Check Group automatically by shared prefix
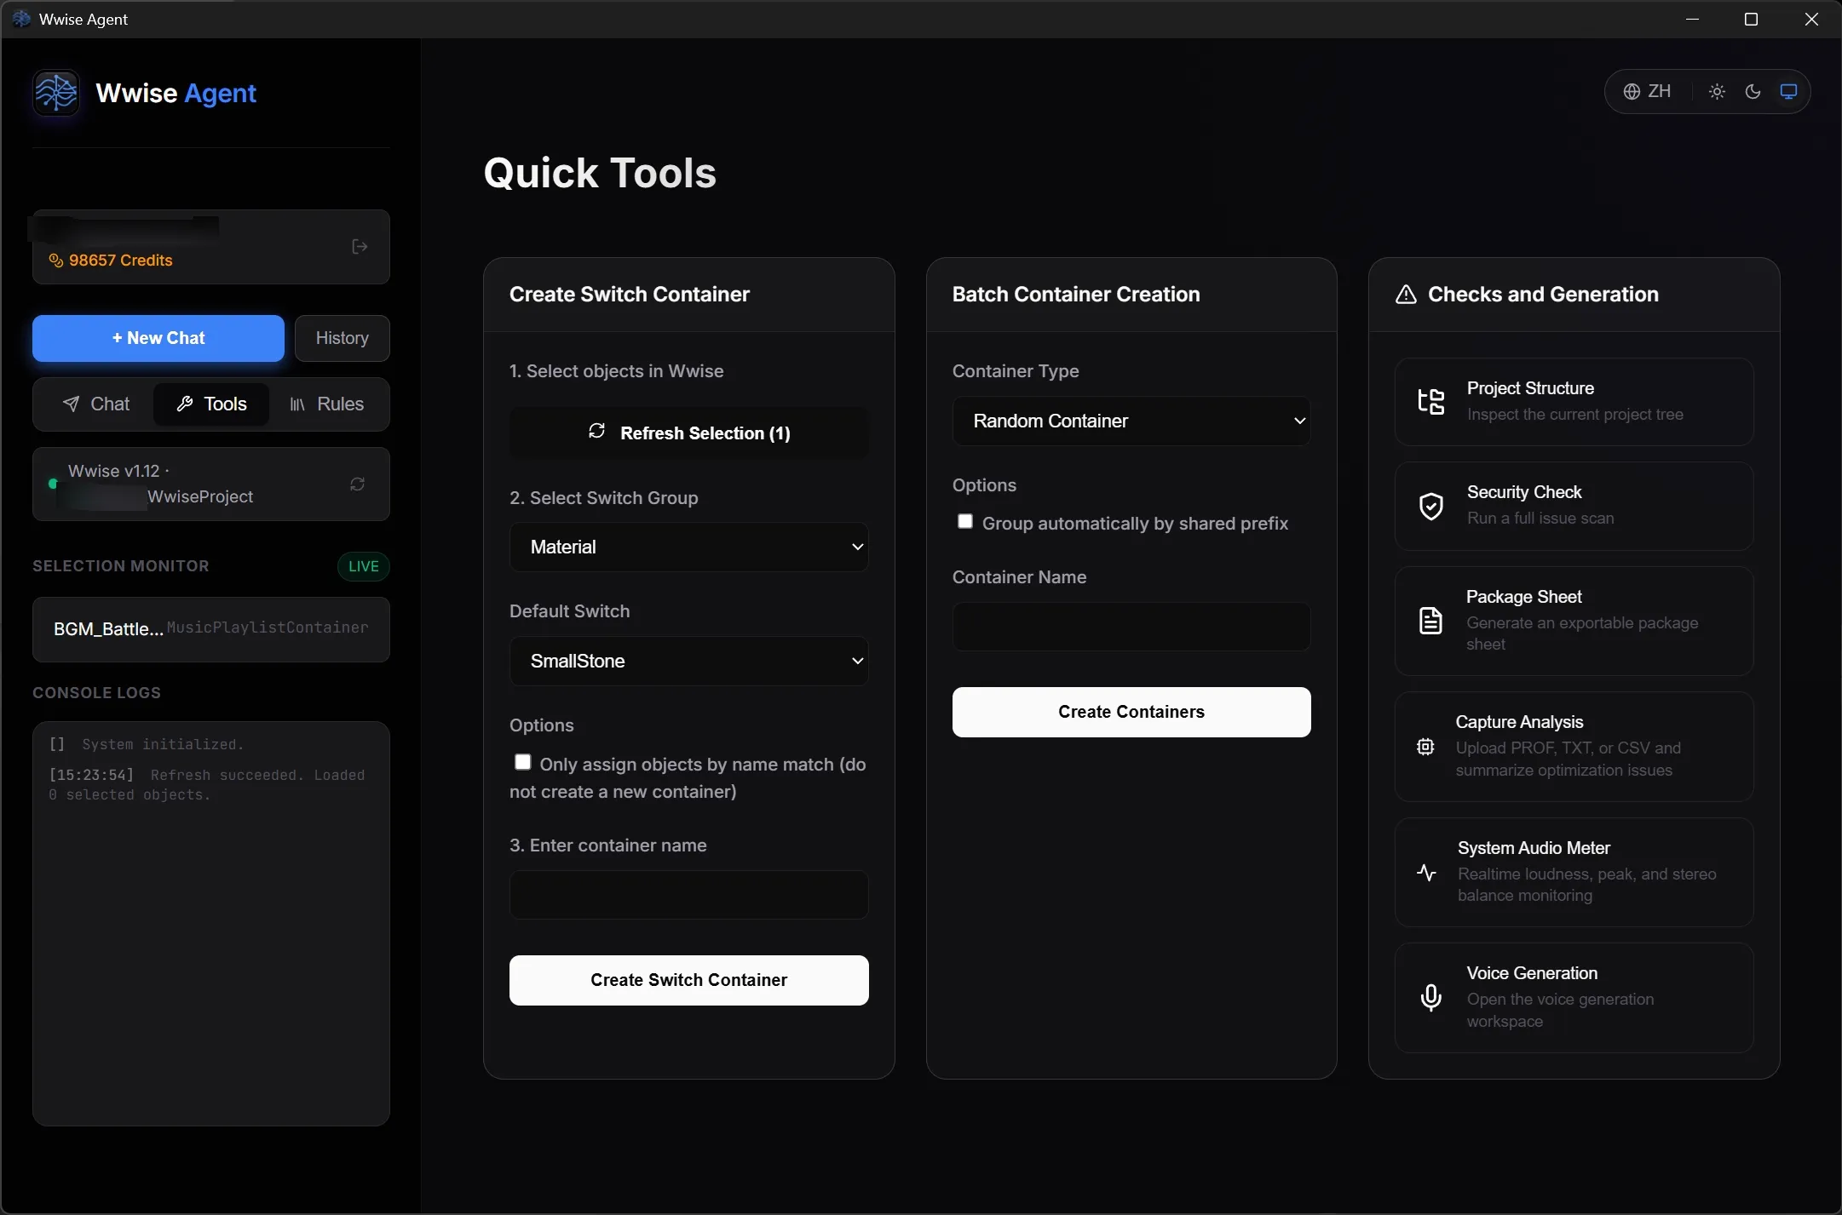The image size is (1842, 1215). 965,521
